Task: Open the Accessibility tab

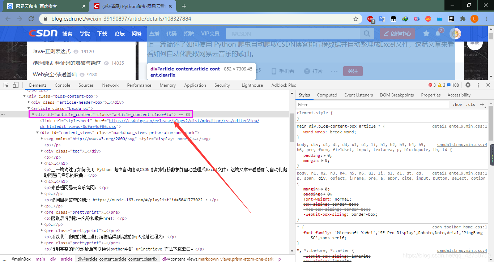Action: 459,95
